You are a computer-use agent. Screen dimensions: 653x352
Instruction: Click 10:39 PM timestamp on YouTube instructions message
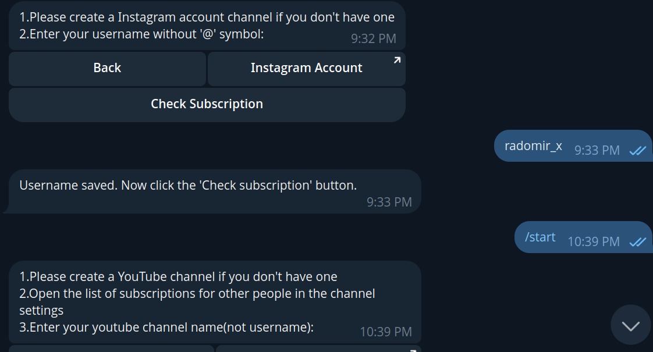385,332
